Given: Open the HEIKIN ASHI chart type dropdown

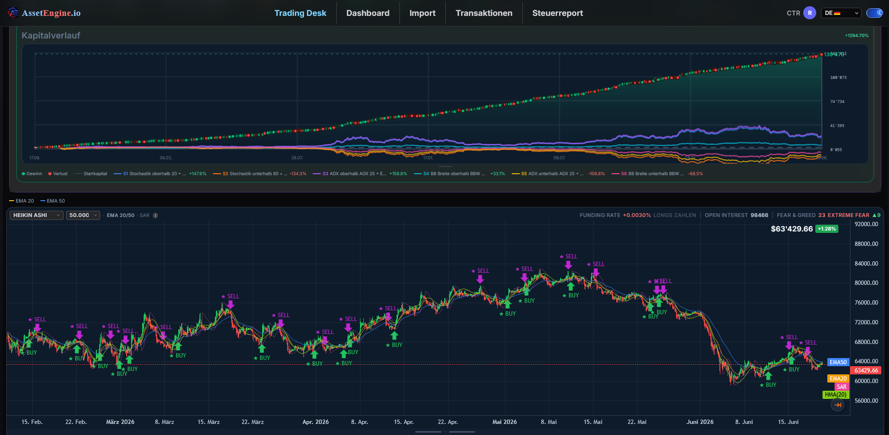Looking at the screenshot, I should [x=36, y=215].
